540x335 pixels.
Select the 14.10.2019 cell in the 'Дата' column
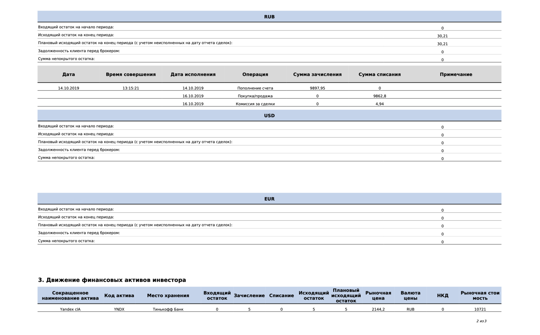coord(68,88)
